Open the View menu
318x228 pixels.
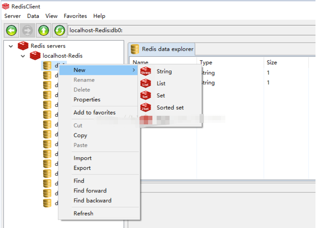tap(51, 16)
